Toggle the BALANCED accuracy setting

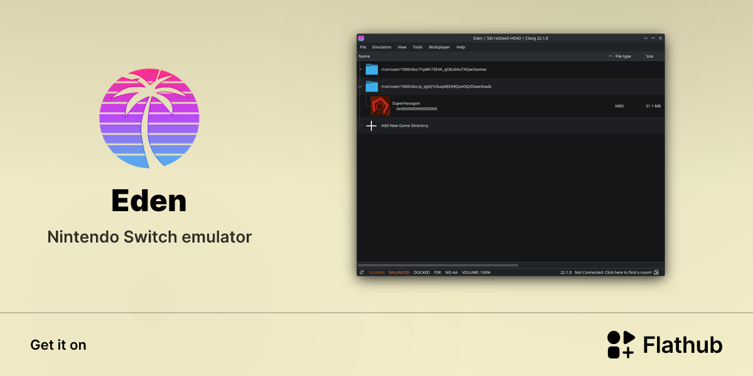pos(399,273)
